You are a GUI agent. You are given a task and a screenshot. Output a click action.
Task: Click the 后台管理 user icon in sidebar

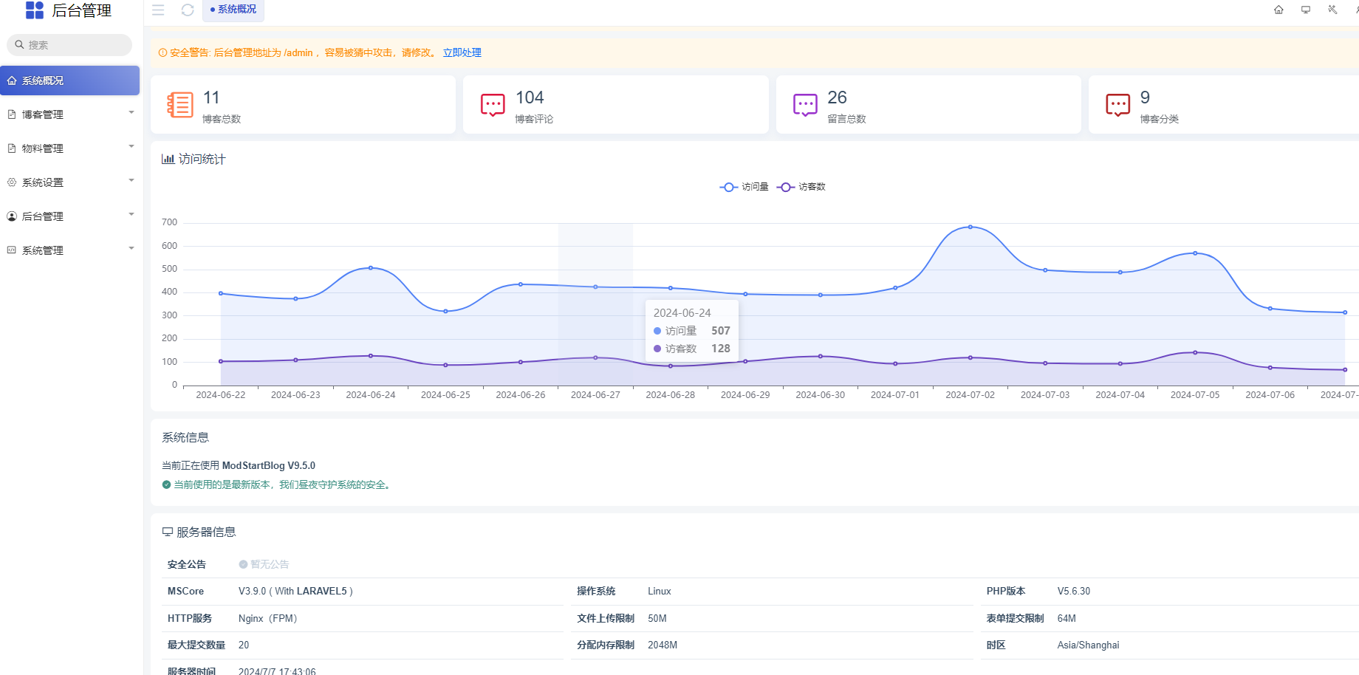(12, 216)
